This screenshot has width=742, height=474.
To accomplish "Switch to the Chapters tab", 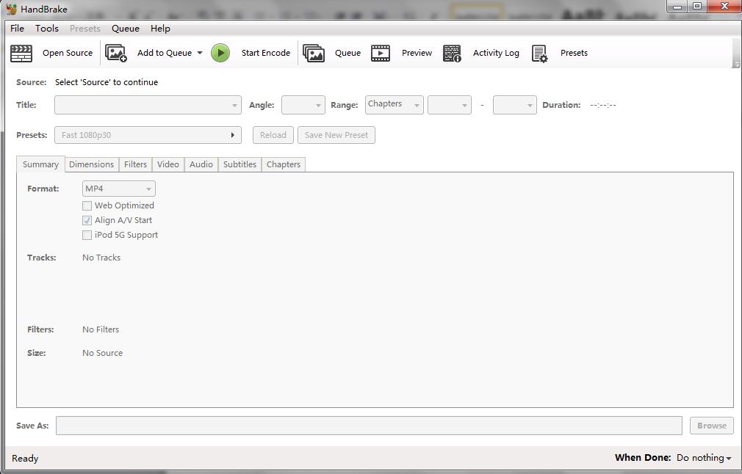I will (284, 164).
